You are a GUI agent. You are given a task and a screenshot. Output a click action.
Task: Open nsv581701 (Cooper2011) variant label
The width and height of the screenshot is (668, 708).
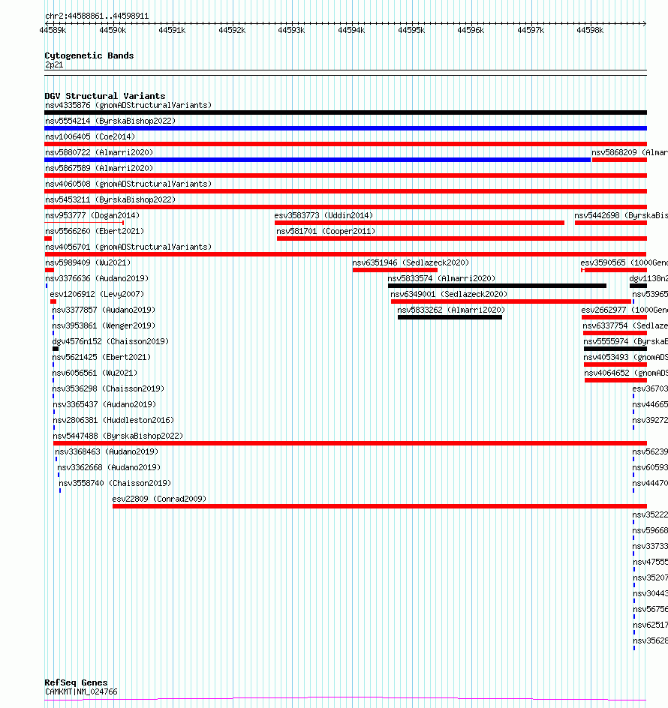pos(326,231)
